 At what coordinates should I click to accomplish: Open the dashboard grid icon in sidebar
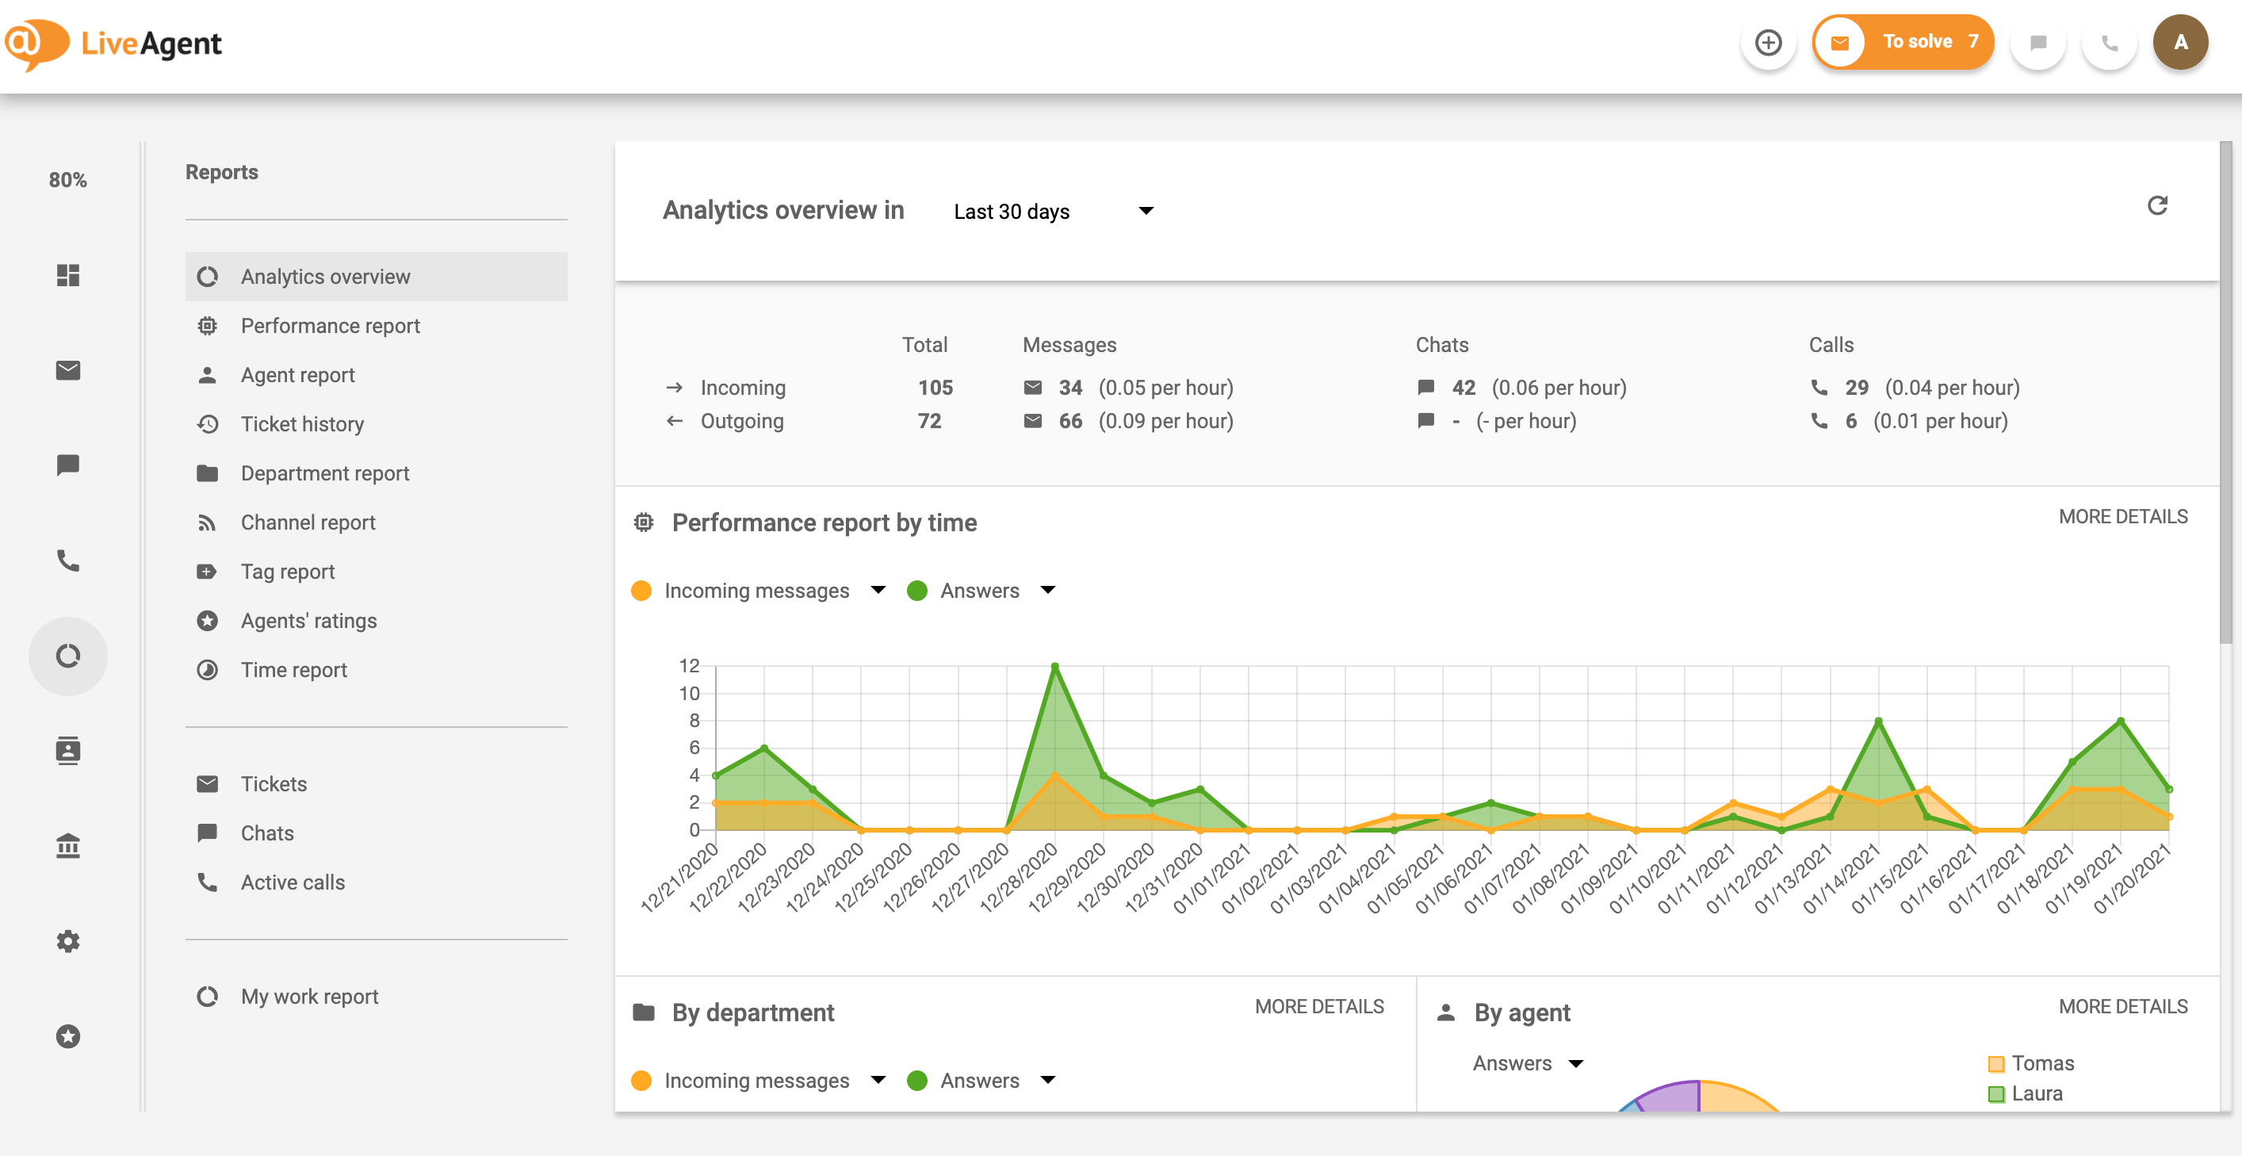[x=68, y=276]
